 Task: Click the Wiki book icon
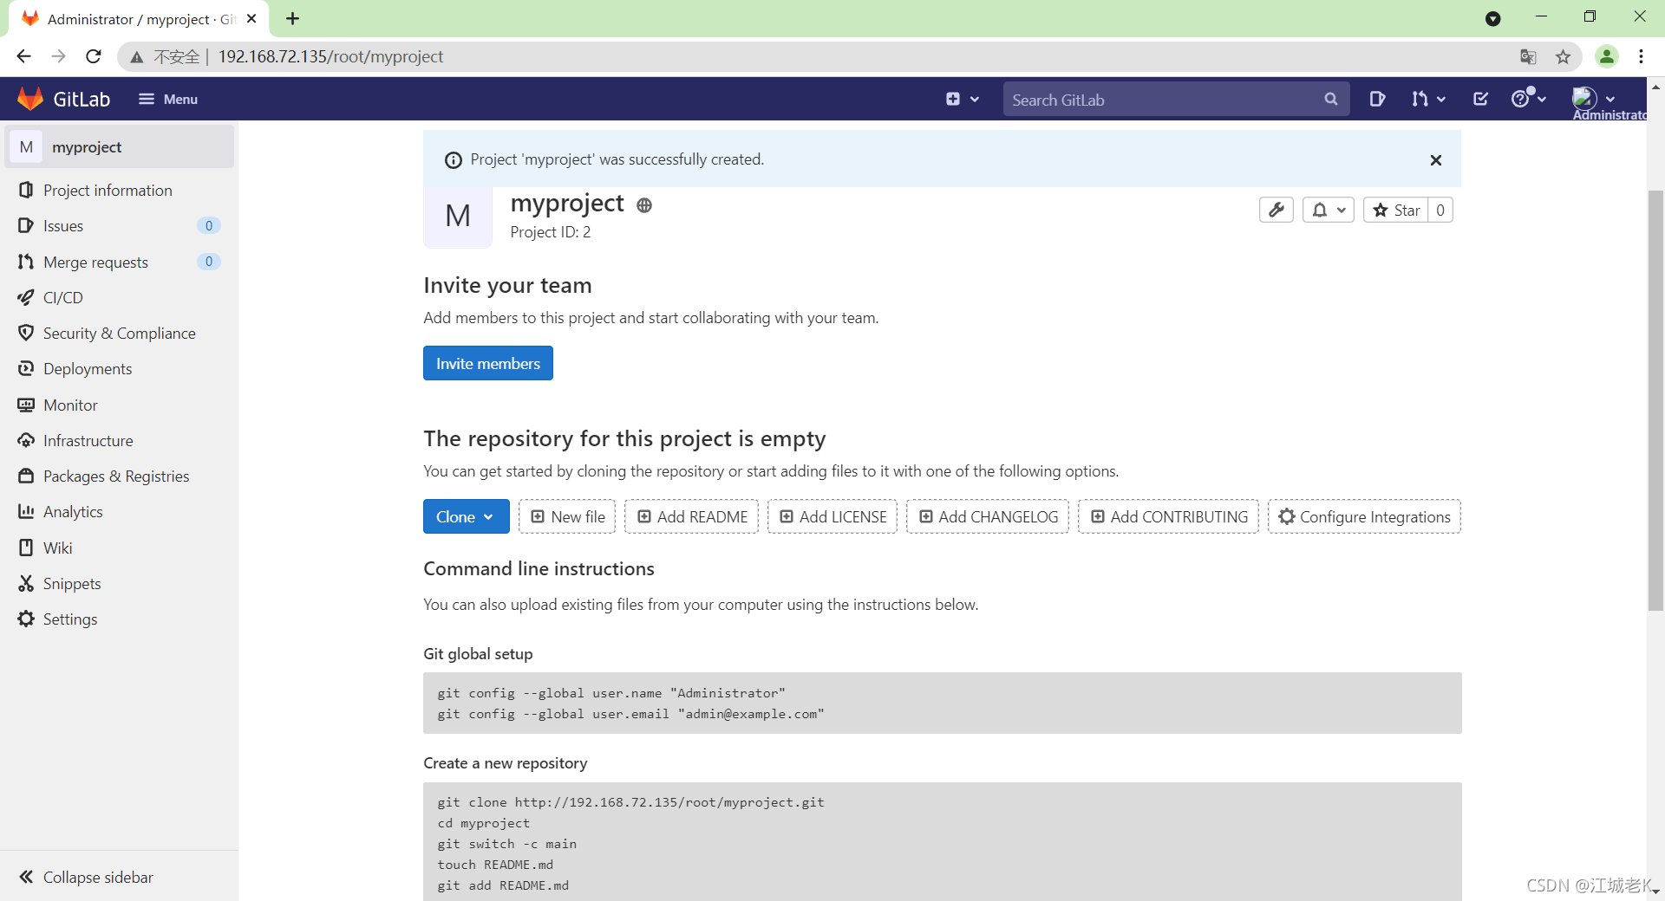click(x=26, y=548)
